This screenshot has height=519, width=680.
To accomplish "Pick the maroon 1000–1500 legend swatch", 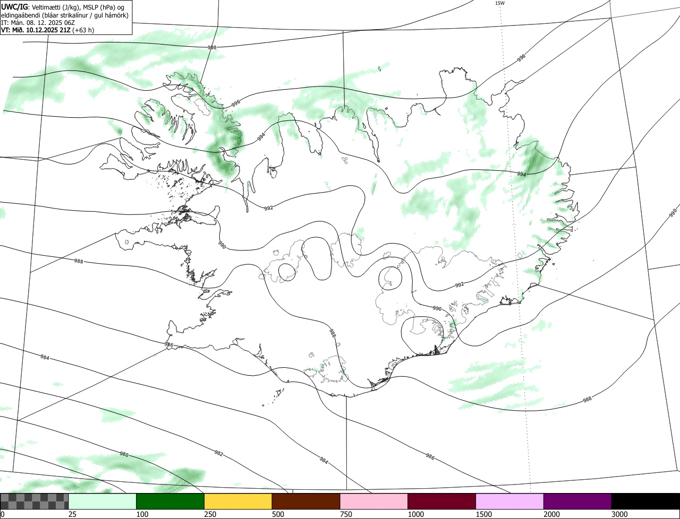I will tap(442, 501).
